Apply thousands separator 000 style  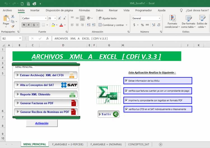tap(147, 25)
